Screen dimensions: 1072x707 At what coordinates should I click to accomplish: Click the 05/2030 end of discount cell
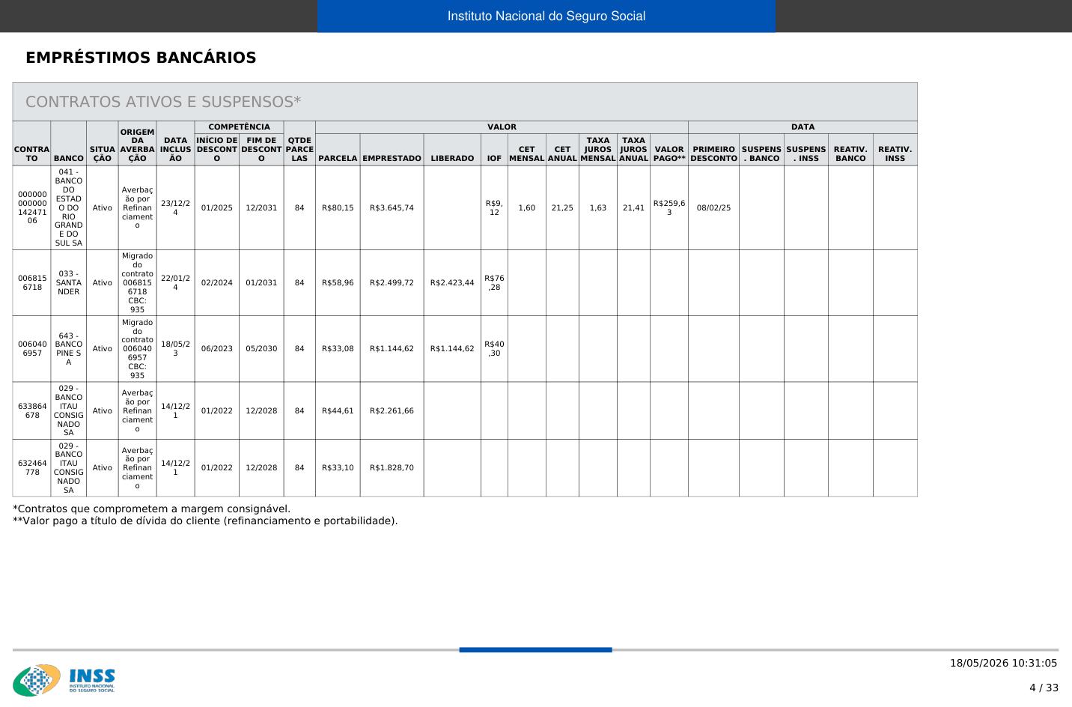coord(261,348)
